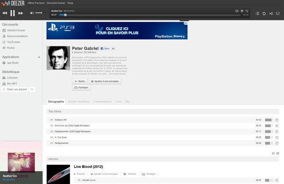Switch to Commentaires tab
This screenshot has width=284, height=184.
click(103, 101)
